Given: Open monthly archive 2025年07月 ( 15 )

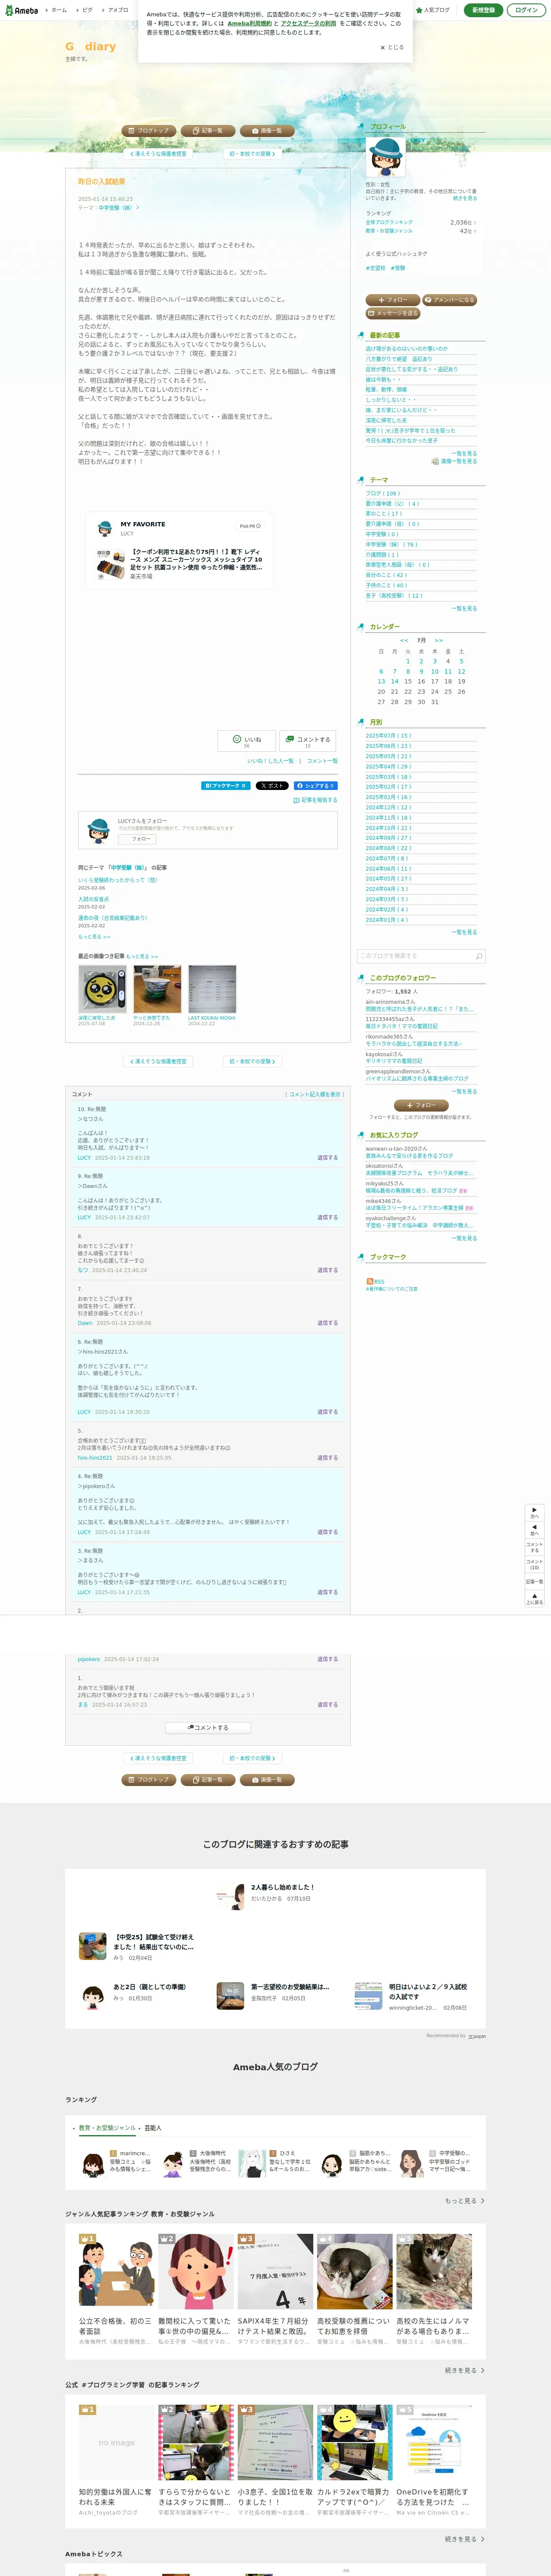Looking at the screenshot, I should pos(388,736).
